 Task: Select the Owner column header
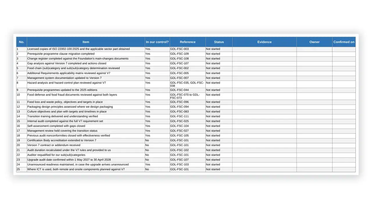314,42
